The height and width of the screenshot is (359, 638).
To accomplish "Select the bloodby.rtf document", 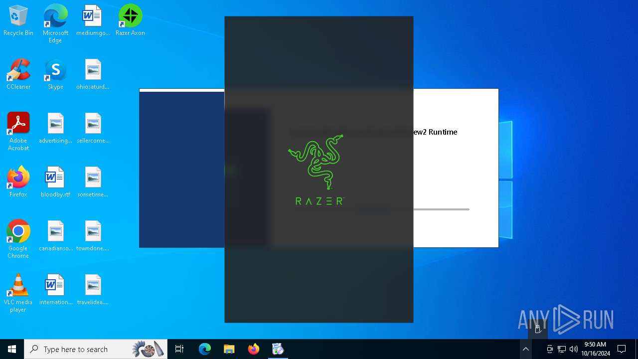I will [55, 182].
